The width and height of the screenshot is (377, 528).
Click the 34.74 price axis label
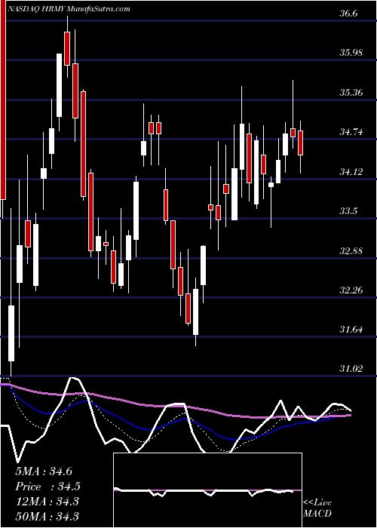[x=351, y=132]
